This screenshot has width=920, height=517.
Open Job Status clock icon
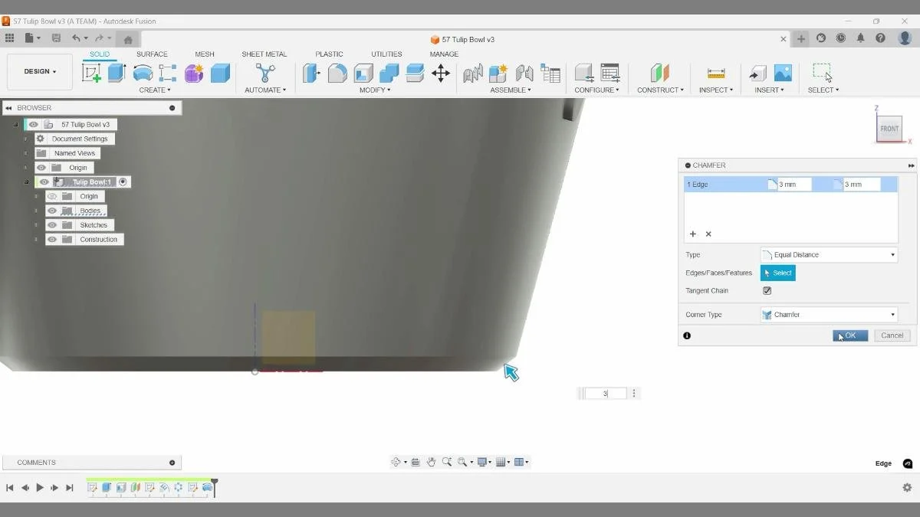[841, 38]
